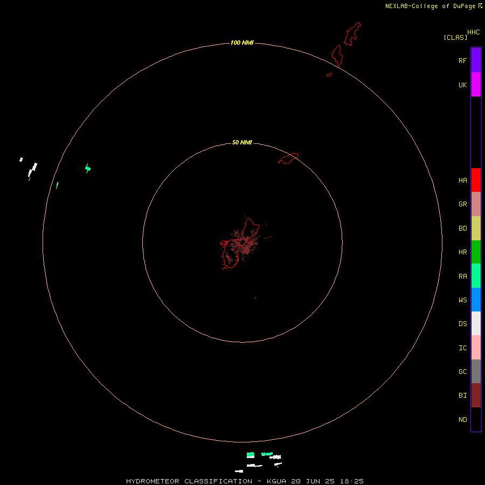The image size is (485, 485).
Task: Click the blue WS legend color block
Action: click(476, 300)
